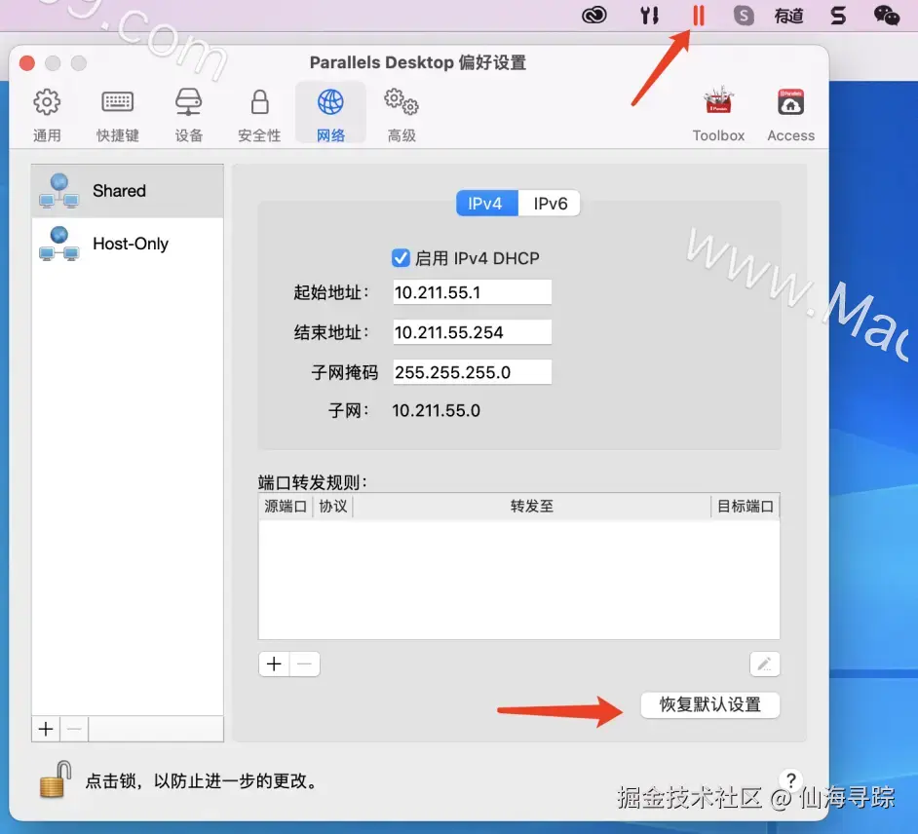Viewport: 918px width, 834px height.
Task: Switch to the IPv4 segment
Action: pos(486,204)
